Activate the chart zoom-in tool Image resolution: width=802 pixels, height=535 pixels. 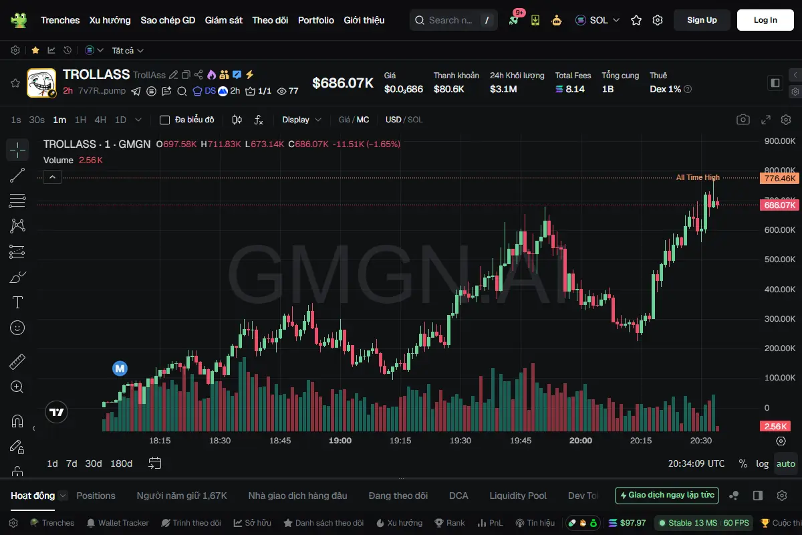coord(17,387)
